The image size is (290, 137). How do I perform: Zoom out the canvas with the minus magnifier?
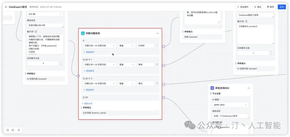coord(8,130)
